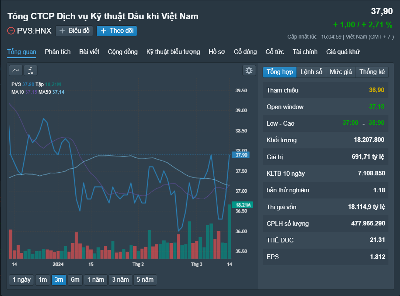Click the MA50 legend value 37,14
Screen dimensions: 400x296
pyautogui.click(x=58, y=92)
